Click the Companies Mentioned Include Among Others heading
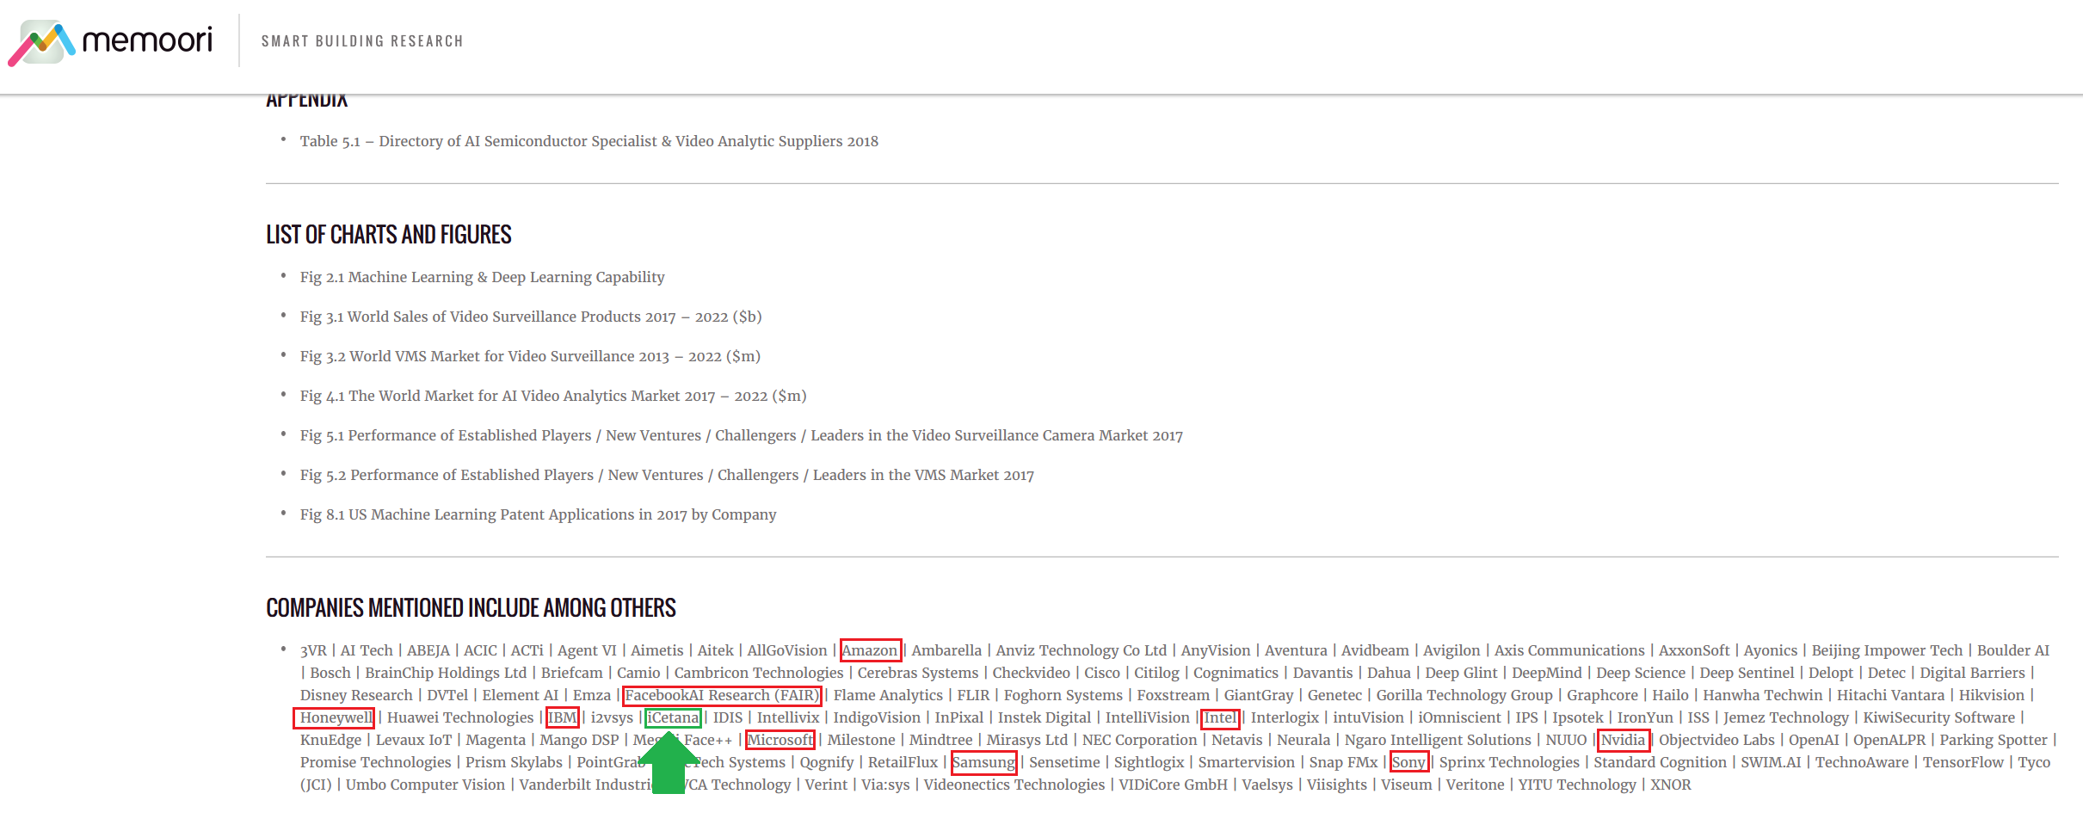2083x837 pixels. coord(471,607)
